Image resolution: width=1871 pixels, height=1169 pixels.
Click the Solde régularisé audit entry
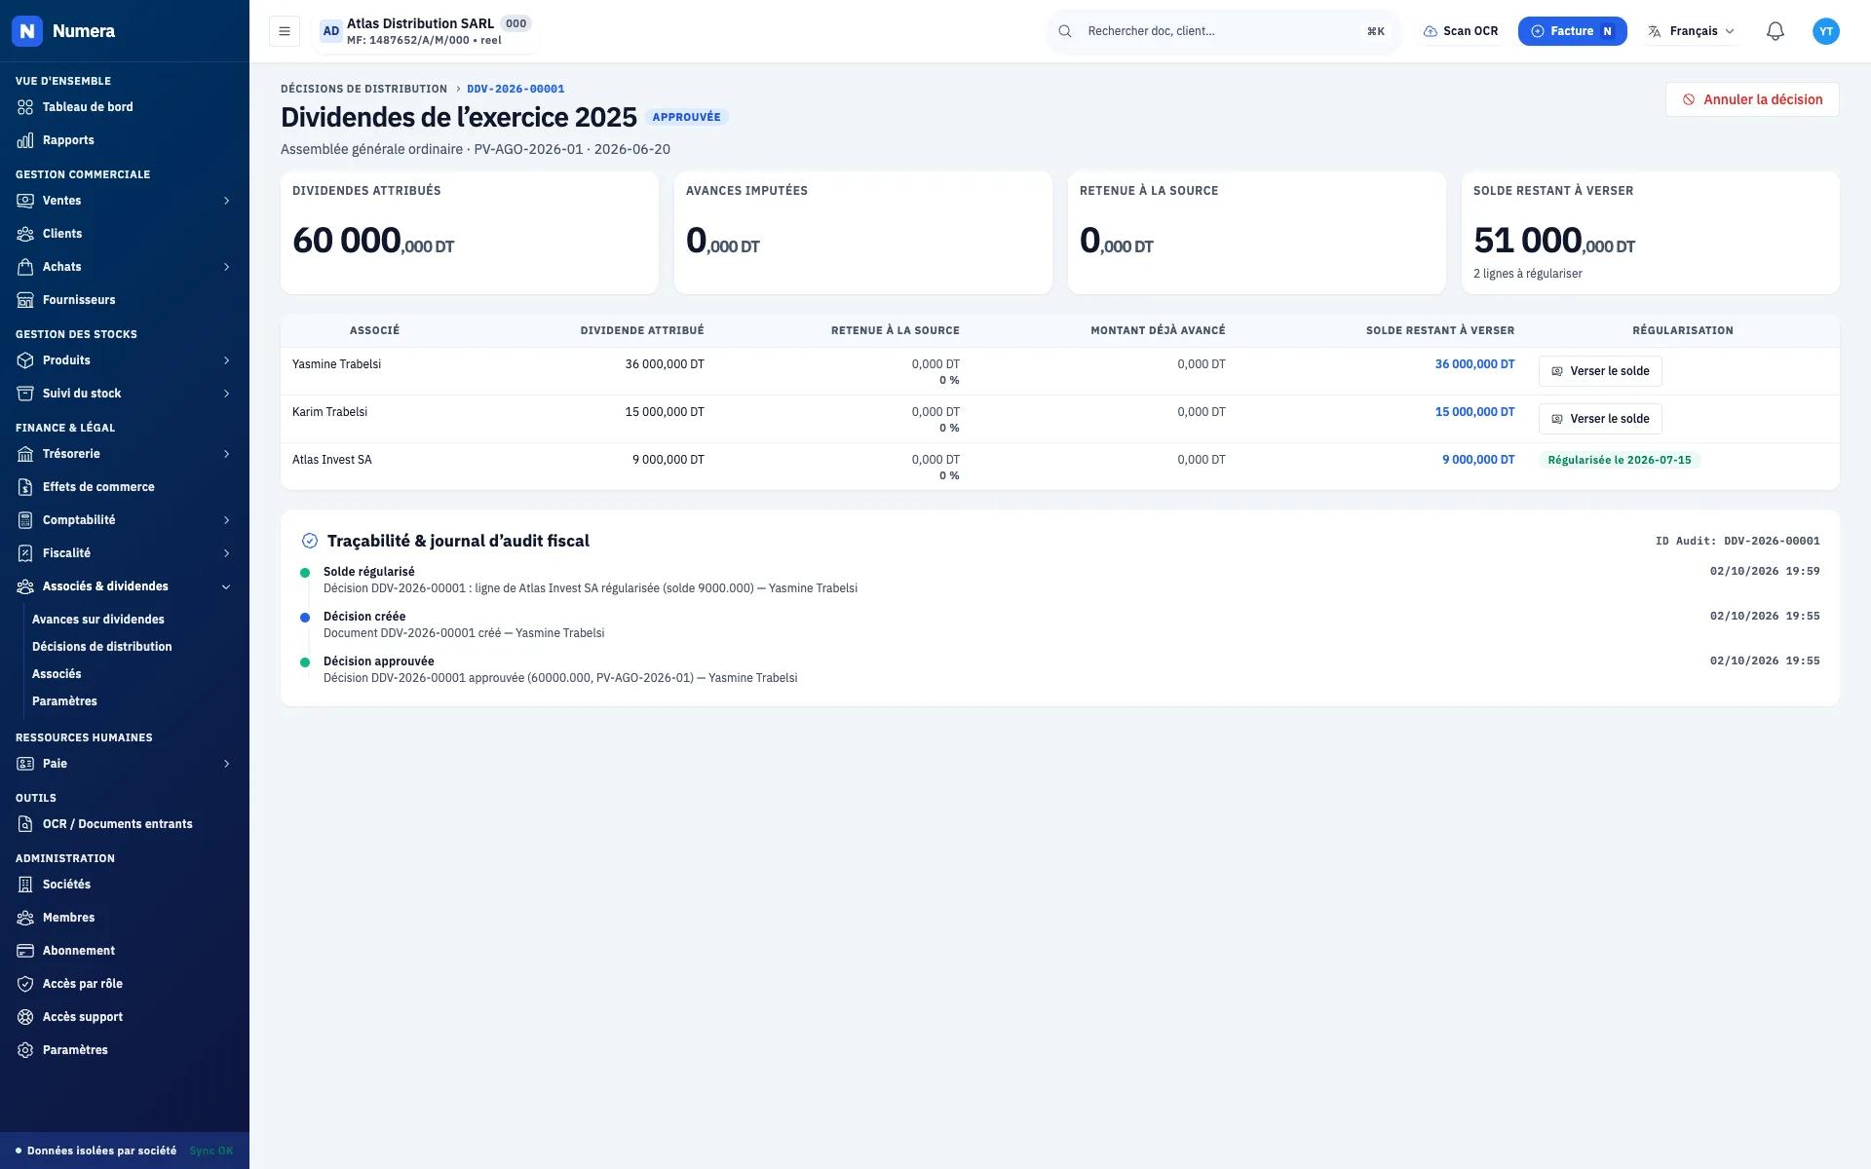pos(1060,580)
